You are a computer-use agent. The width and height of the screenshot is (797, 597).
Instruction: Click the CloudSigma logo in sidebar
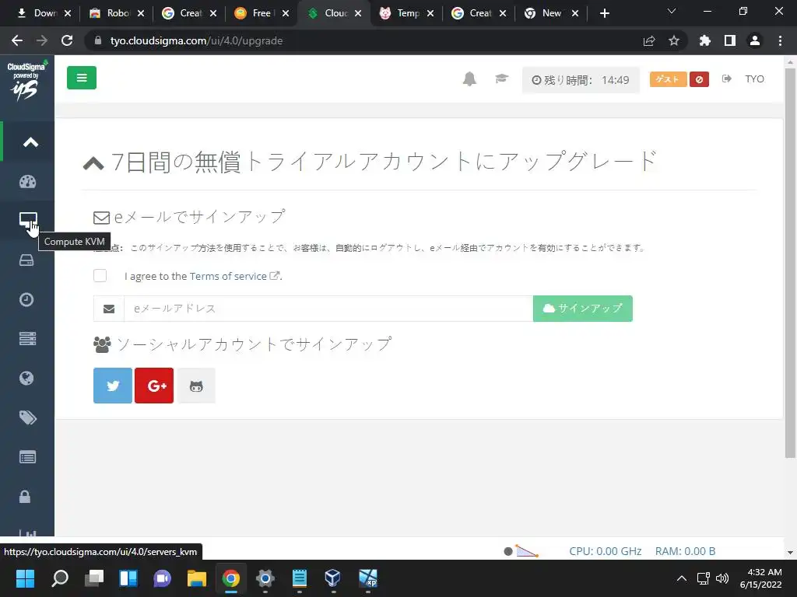(27, 80)
